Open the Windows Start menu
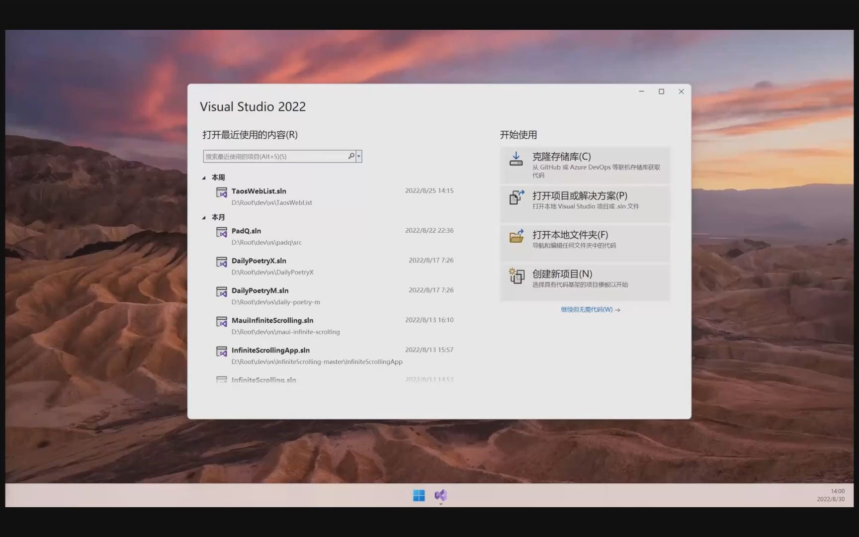859x537 pixels. pos(419,495)
